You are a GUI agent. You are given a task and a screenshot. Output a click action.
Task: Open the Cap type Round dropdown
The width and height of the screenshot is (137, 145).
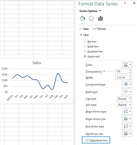click(124, 98)
